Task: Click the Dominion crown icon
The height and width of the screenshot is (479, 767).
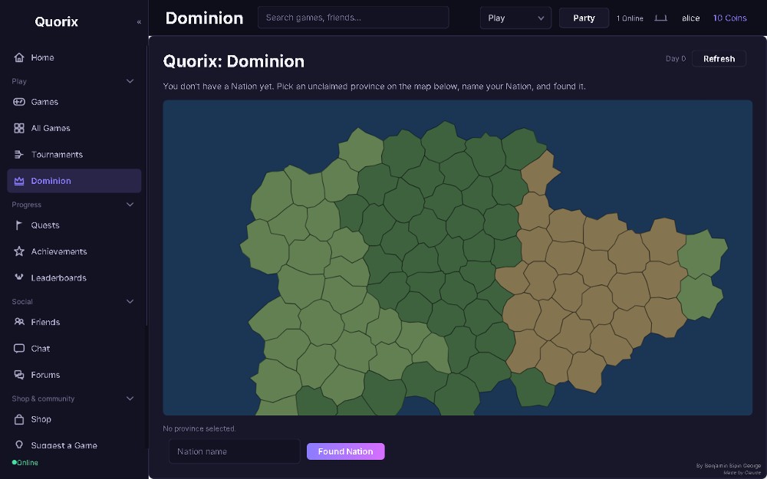Action: [19, 182]
